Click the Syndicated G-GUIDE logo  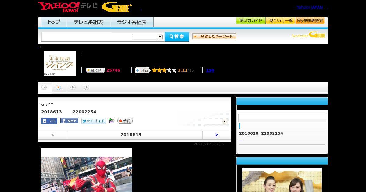[x=308, y=35]
